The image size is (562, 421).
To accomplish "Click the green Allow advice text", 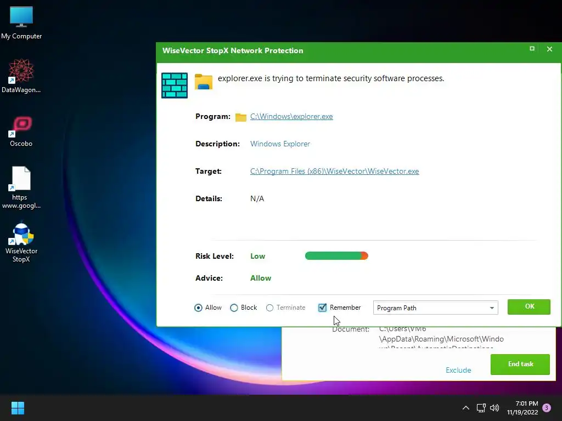I will (261, 278).
